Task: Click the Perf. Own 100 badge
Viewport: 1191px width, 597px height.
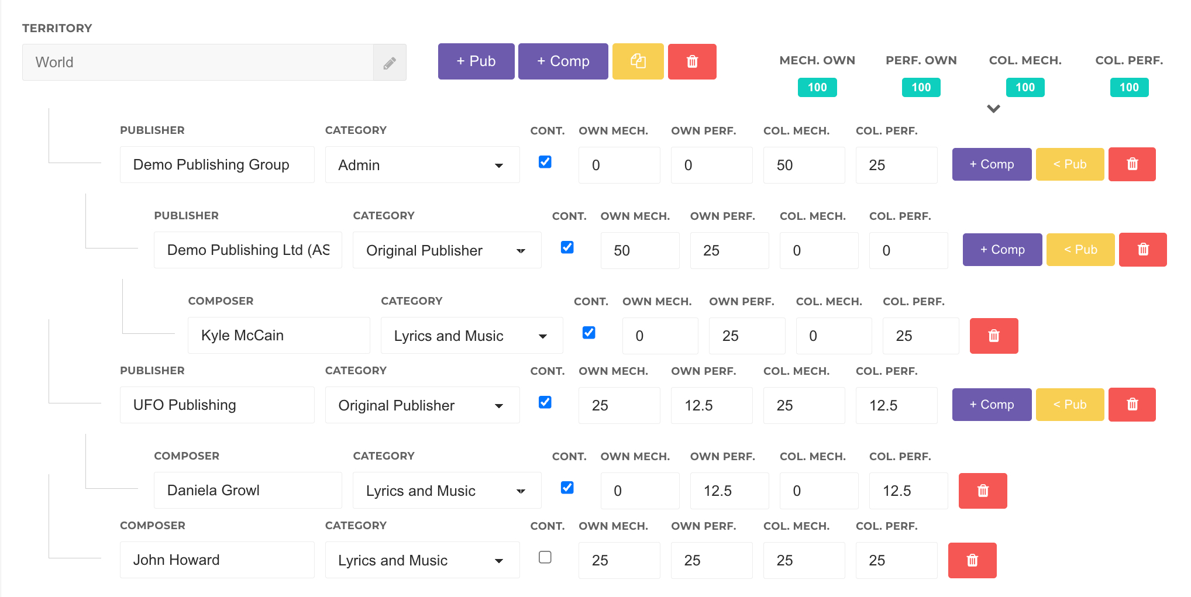Action: 921,87
